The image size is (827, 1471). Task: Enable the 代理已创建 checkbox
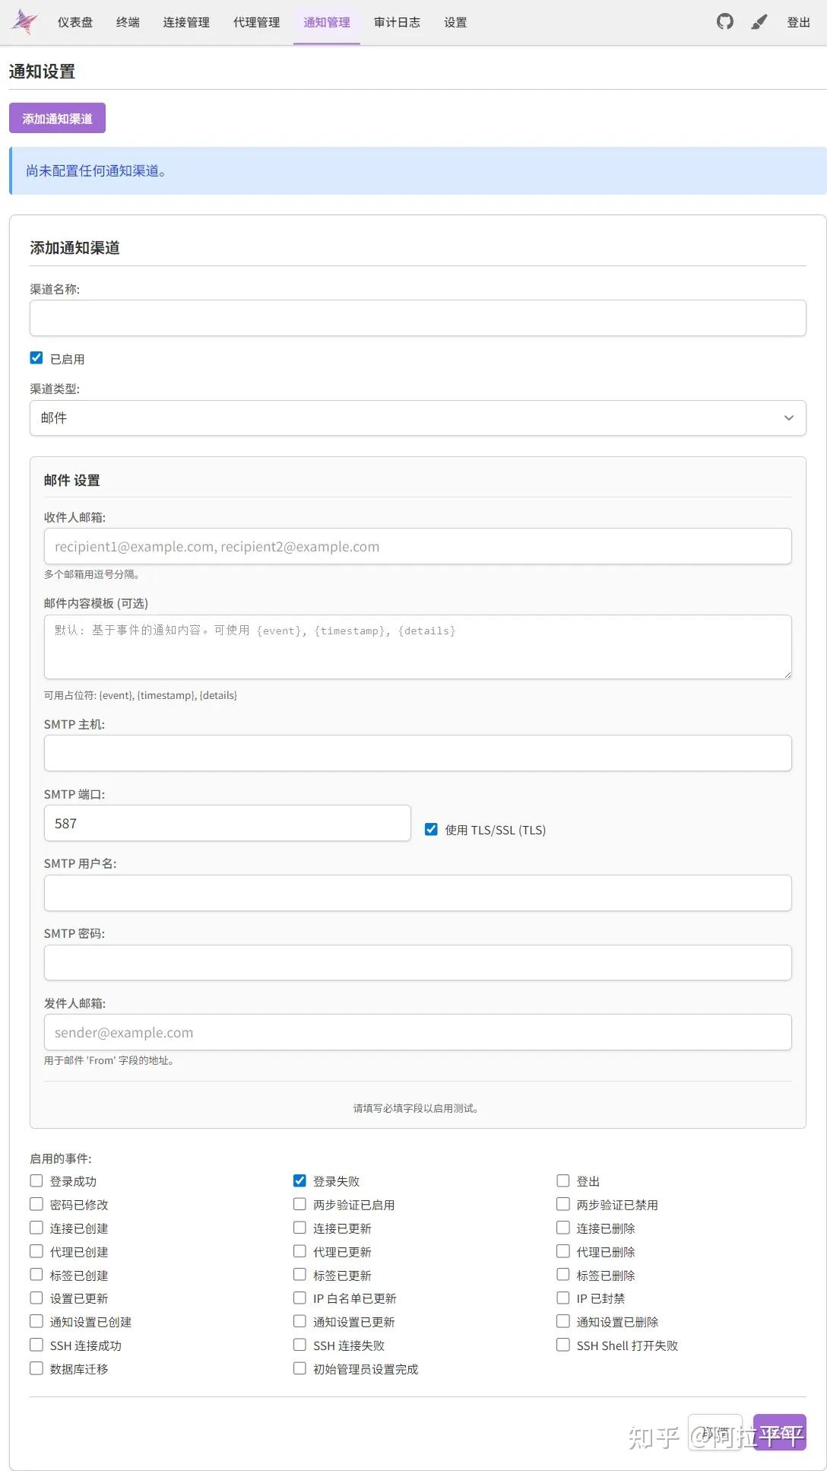pos(36,1251)
